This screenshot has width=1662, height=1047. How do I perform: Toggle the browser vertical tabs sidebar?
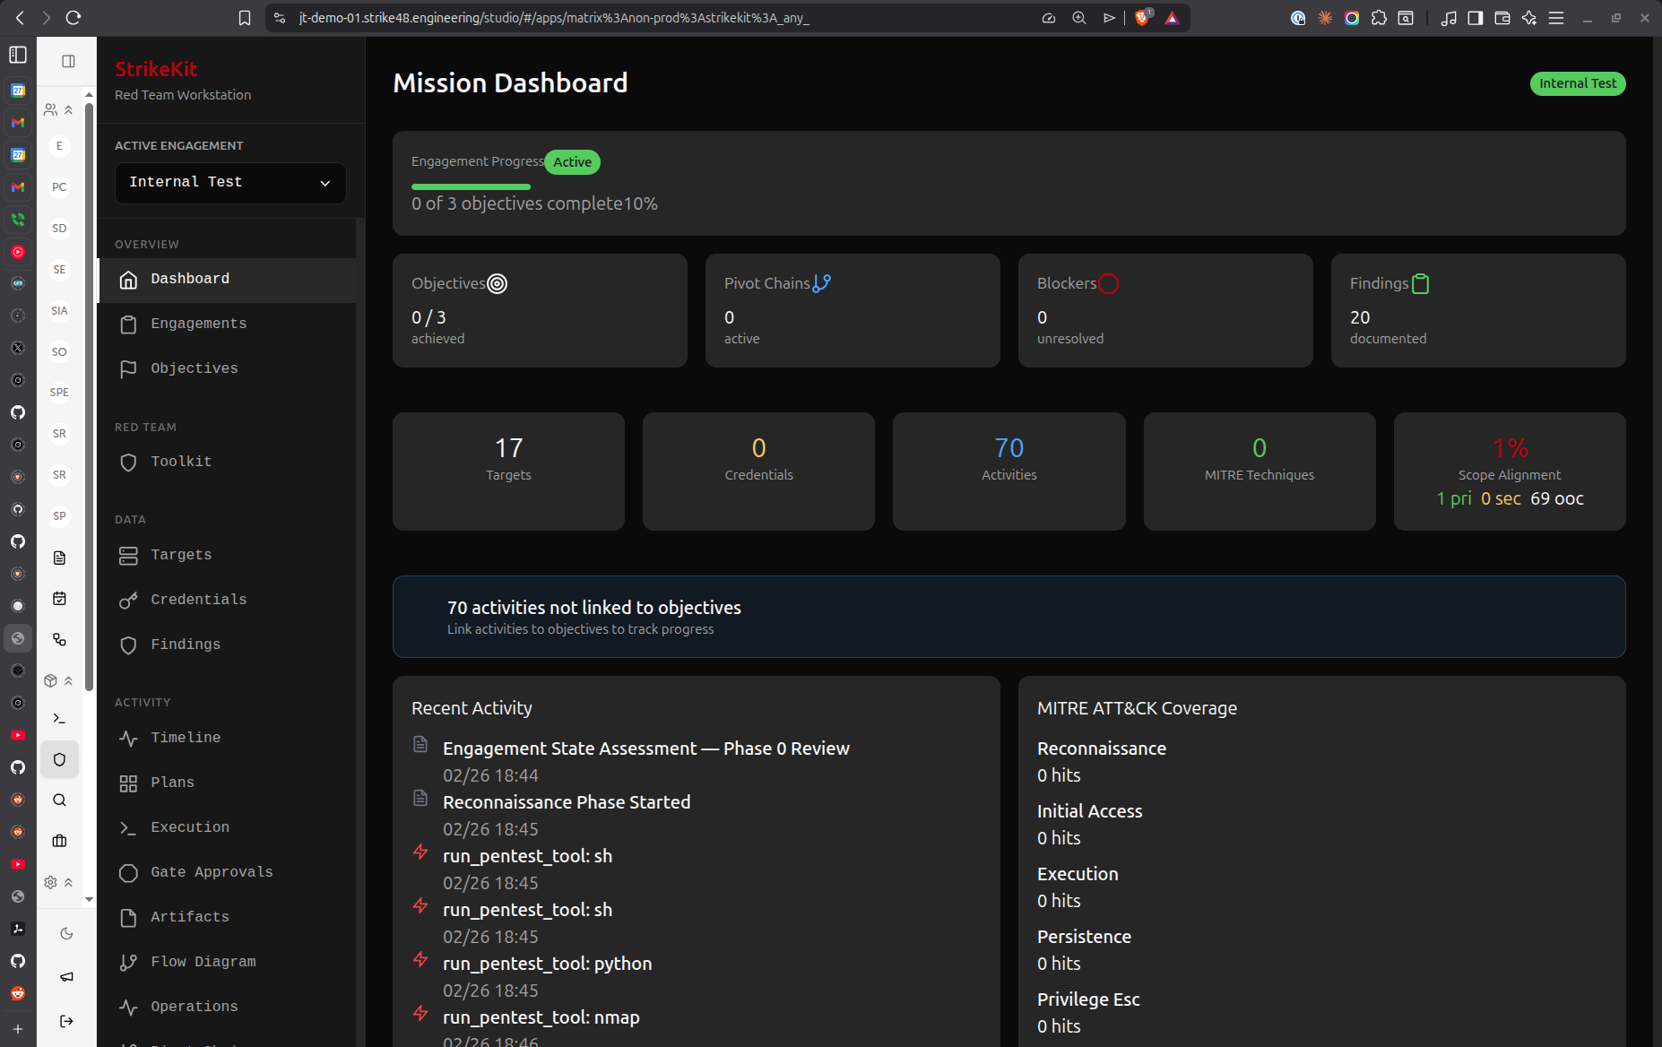coord(18,55)
